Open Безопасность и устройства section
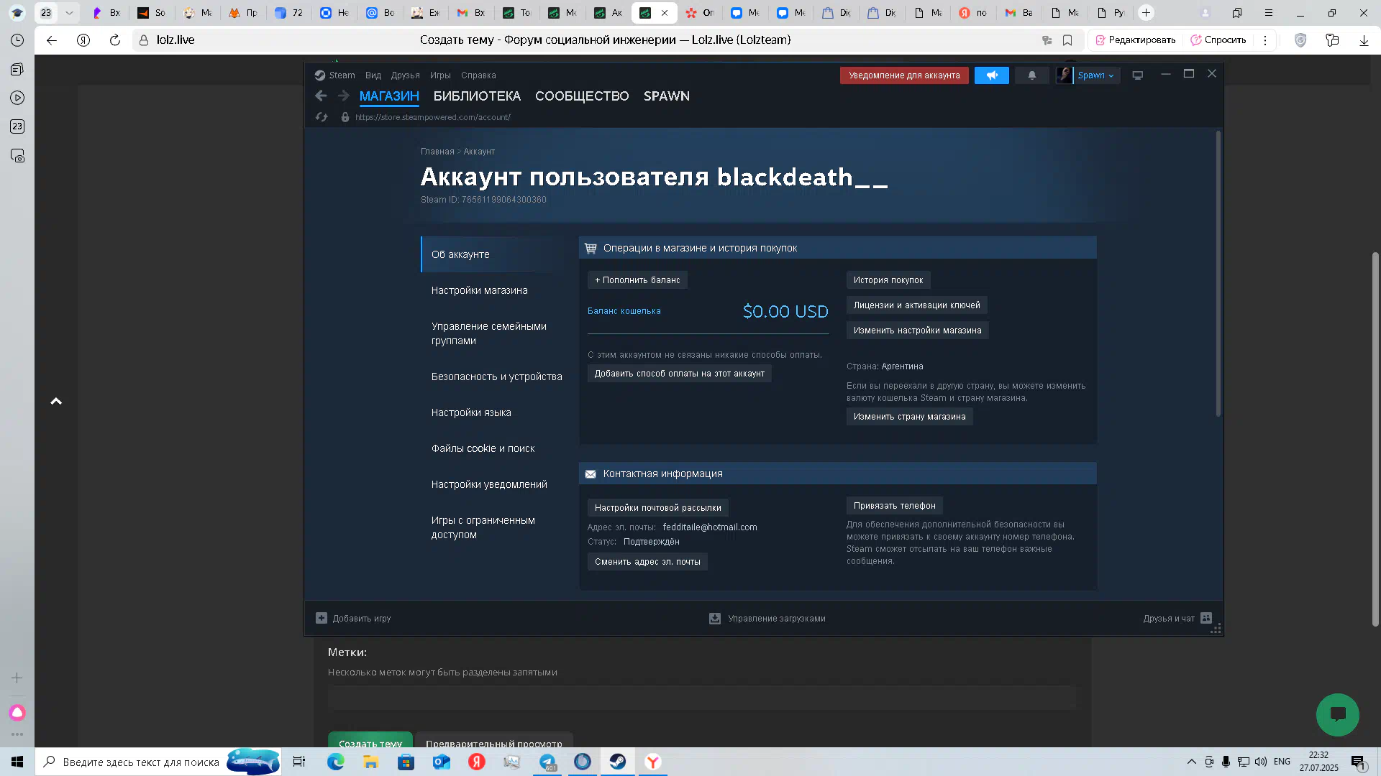Viewport: 1381px width, 776px height. [x=497, y=377]
